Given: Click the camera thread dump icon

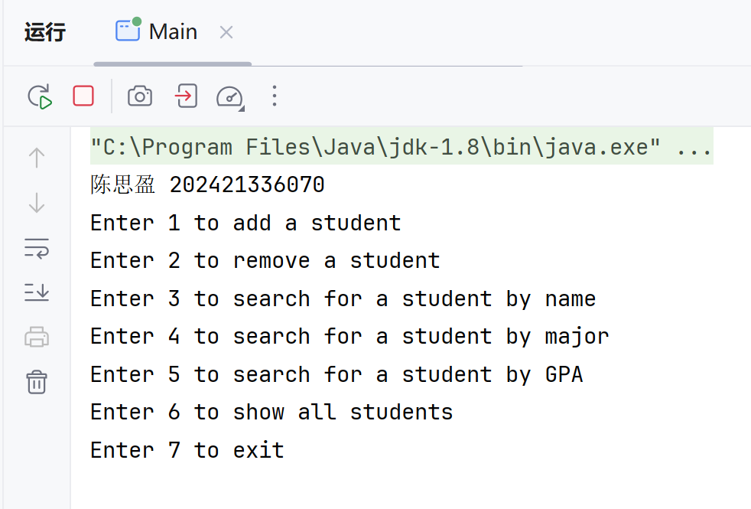Looking at the screenshot, I should tap(139, 96).
